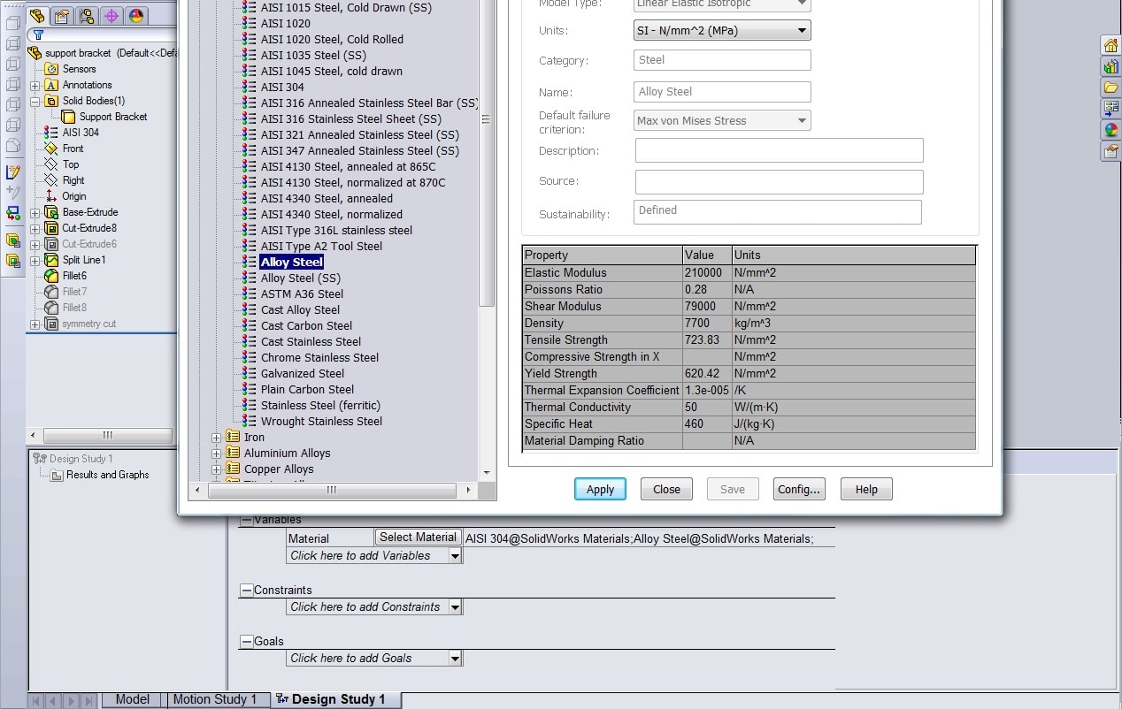Open the Units dropdown
This screenshot has width=1122, height=709.
tap(722, 31)
